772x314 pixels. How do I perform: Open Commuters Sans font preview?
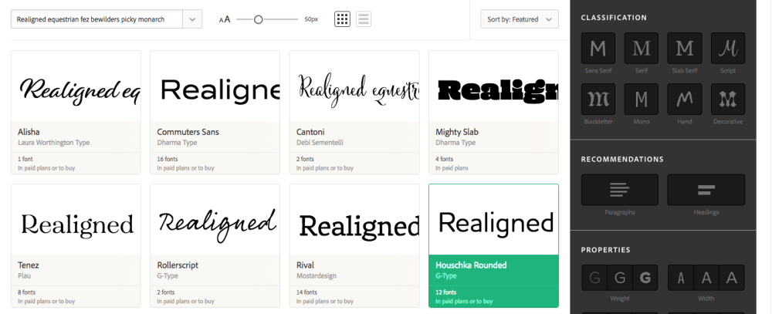click(x=215, y=86)
